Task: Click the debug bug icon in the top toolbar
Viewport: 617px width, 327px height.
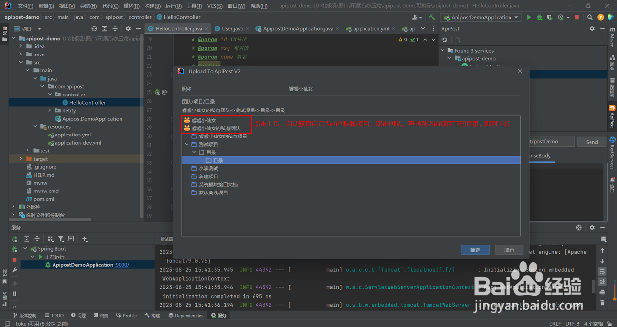Action: (539, 17)
